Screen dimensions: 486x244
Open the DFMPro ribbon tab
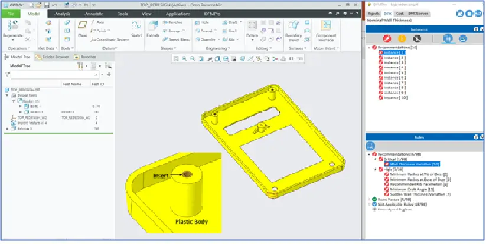(x=212, y=14)
